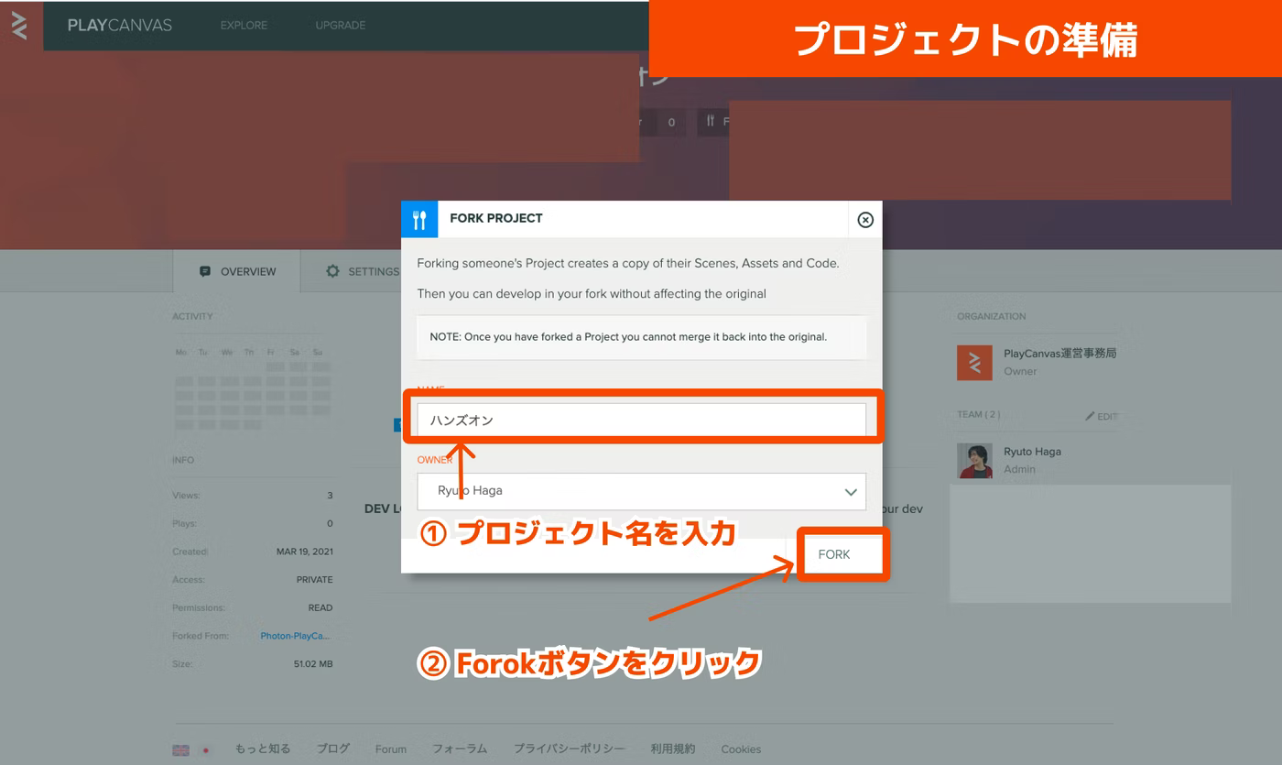Click the Created date MAR 19, 2021
Viewport: 1282px width, 765px height.
click(305, 552)
